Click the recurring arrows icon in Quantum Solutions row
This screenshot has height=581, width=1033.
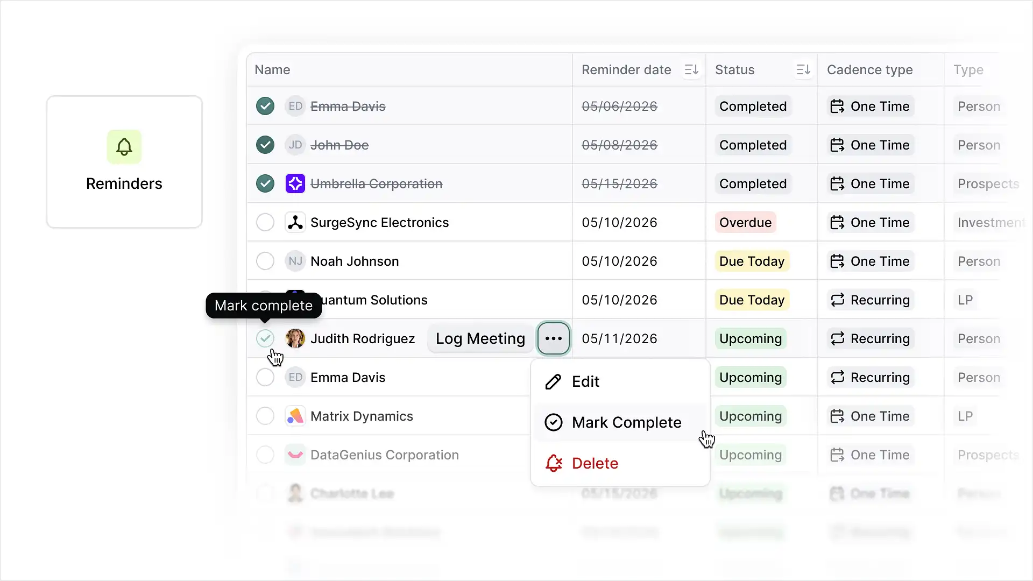point(837,300)
